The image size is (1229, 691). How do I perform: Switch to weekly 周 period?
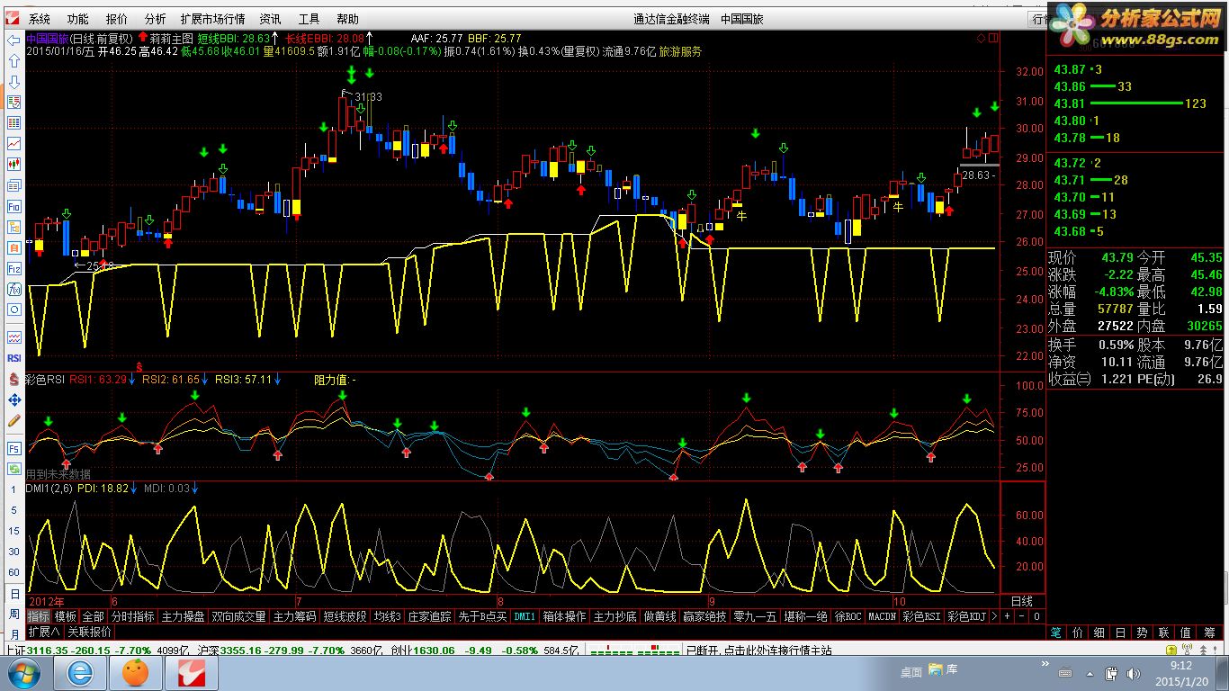tap(13, 614)
